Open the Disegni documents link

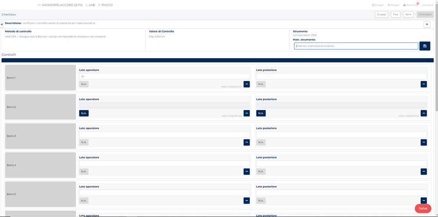(x=378, y=5)
